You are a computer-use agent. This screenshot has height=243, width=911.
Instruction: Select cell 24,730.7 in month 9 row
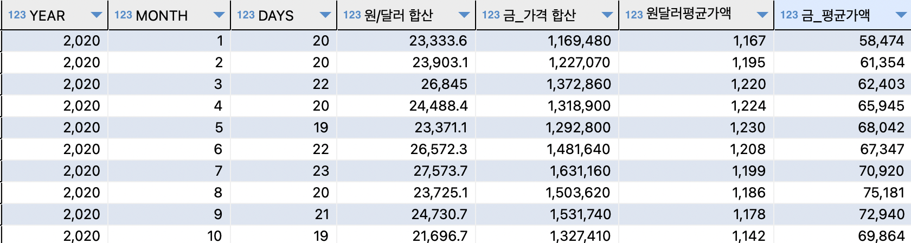pos(406,214)
